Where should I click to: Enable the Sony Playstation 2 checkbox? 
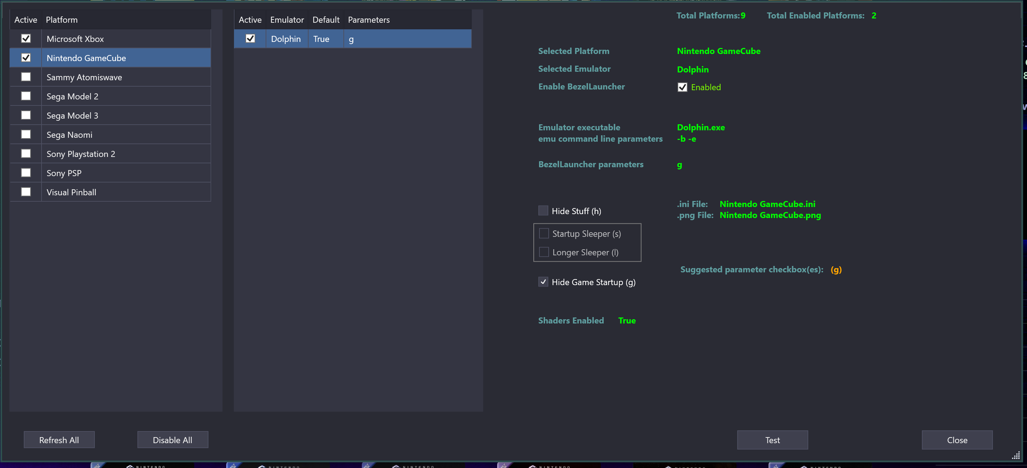[26, 153]
